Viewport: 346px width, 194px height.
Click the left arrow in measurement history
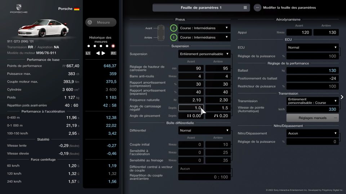coord(98,53)
